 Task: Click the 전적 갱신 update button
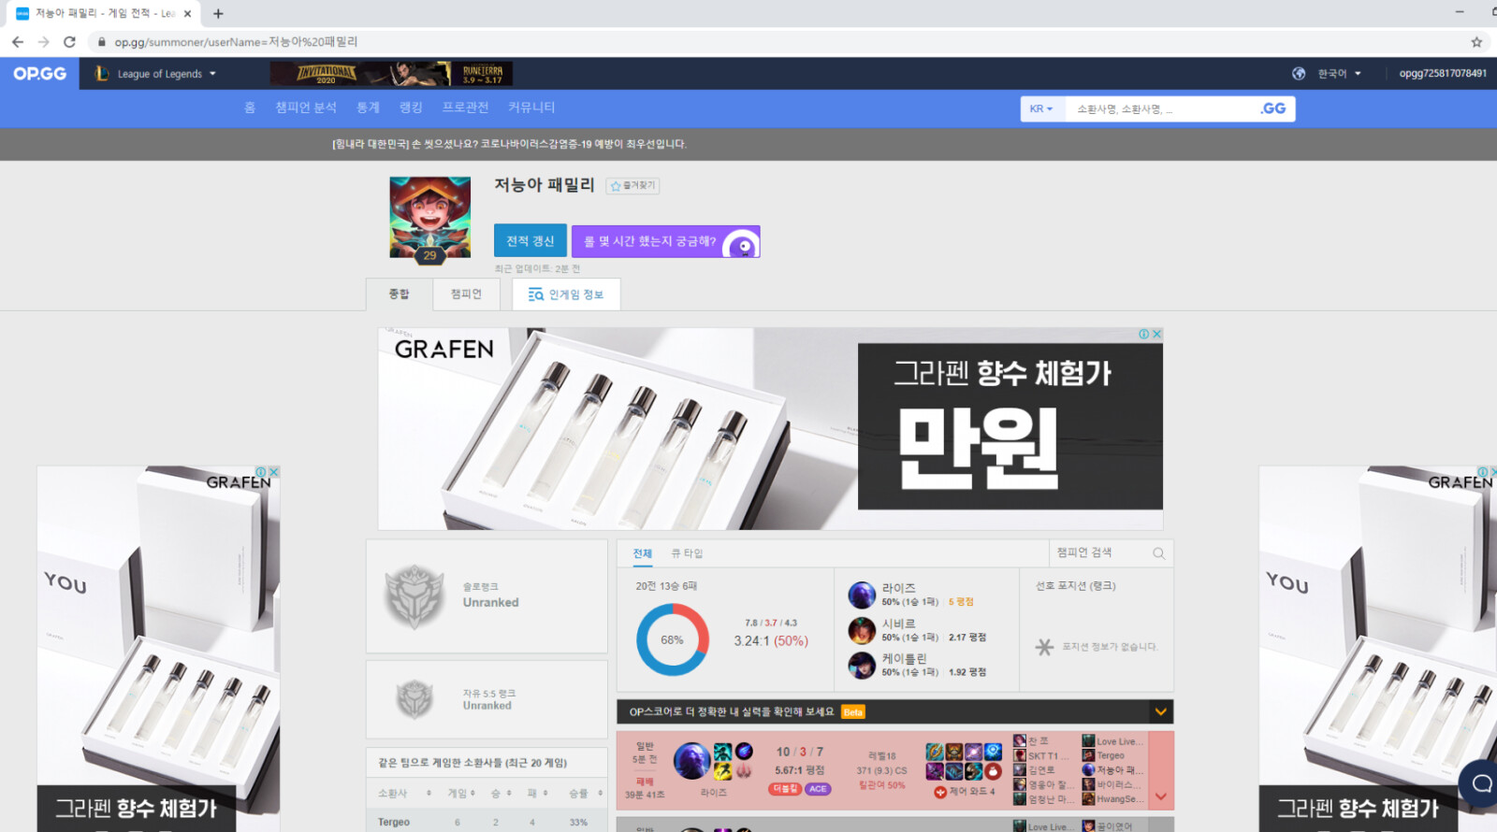pyautogui.click(x=530, y=241)
